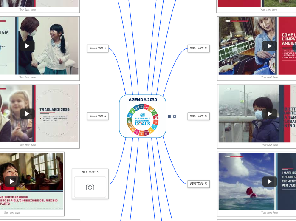Click the AGENDA 2030 central title
Image resolution: width=296 pixels, height=221 pixels.
point(143,99)
